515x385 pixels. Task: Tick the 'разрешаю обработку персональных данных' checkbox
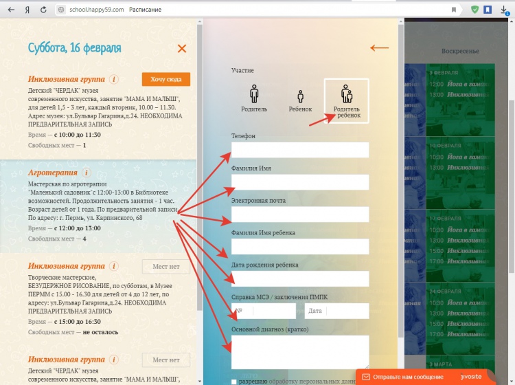click(235, 382)
